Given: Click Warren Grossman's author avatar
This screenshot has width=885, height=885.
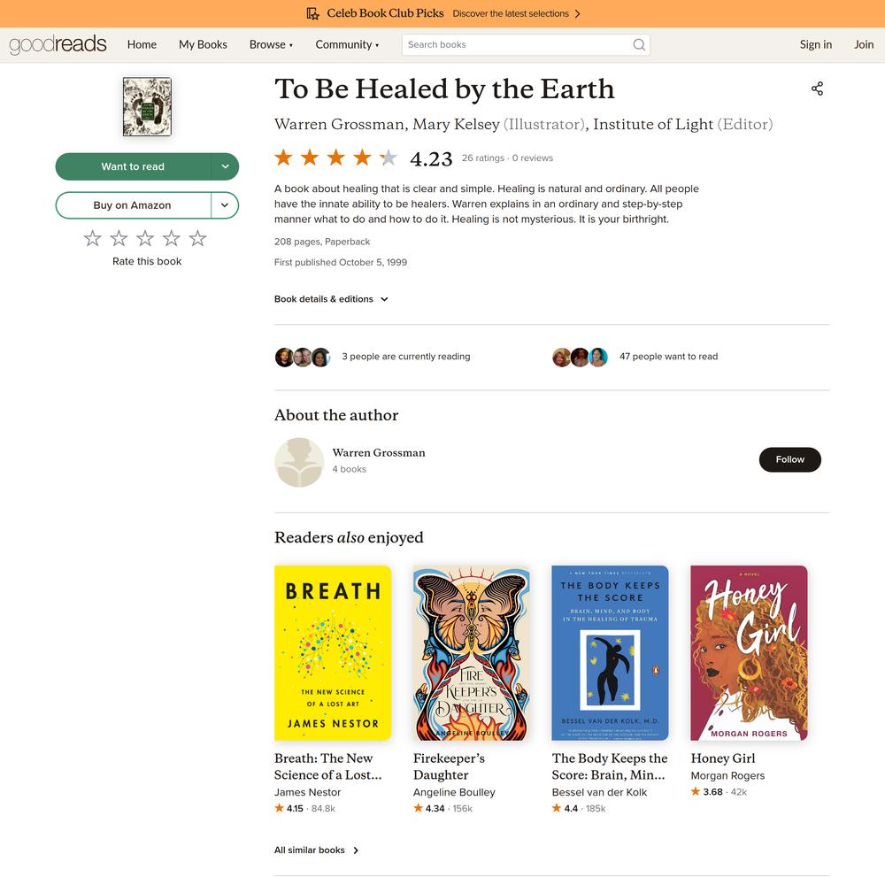Looking at the screenshot, I should (x=299, y=462).
